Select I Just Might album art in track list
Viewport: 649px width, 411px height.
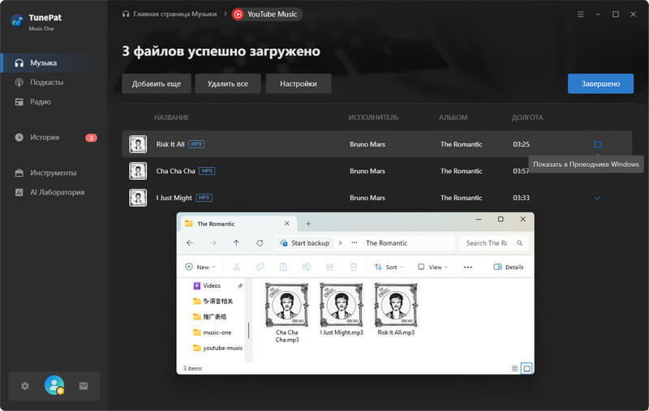[138, 198]
